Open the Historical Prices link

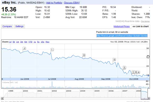(x=122, y=26)
